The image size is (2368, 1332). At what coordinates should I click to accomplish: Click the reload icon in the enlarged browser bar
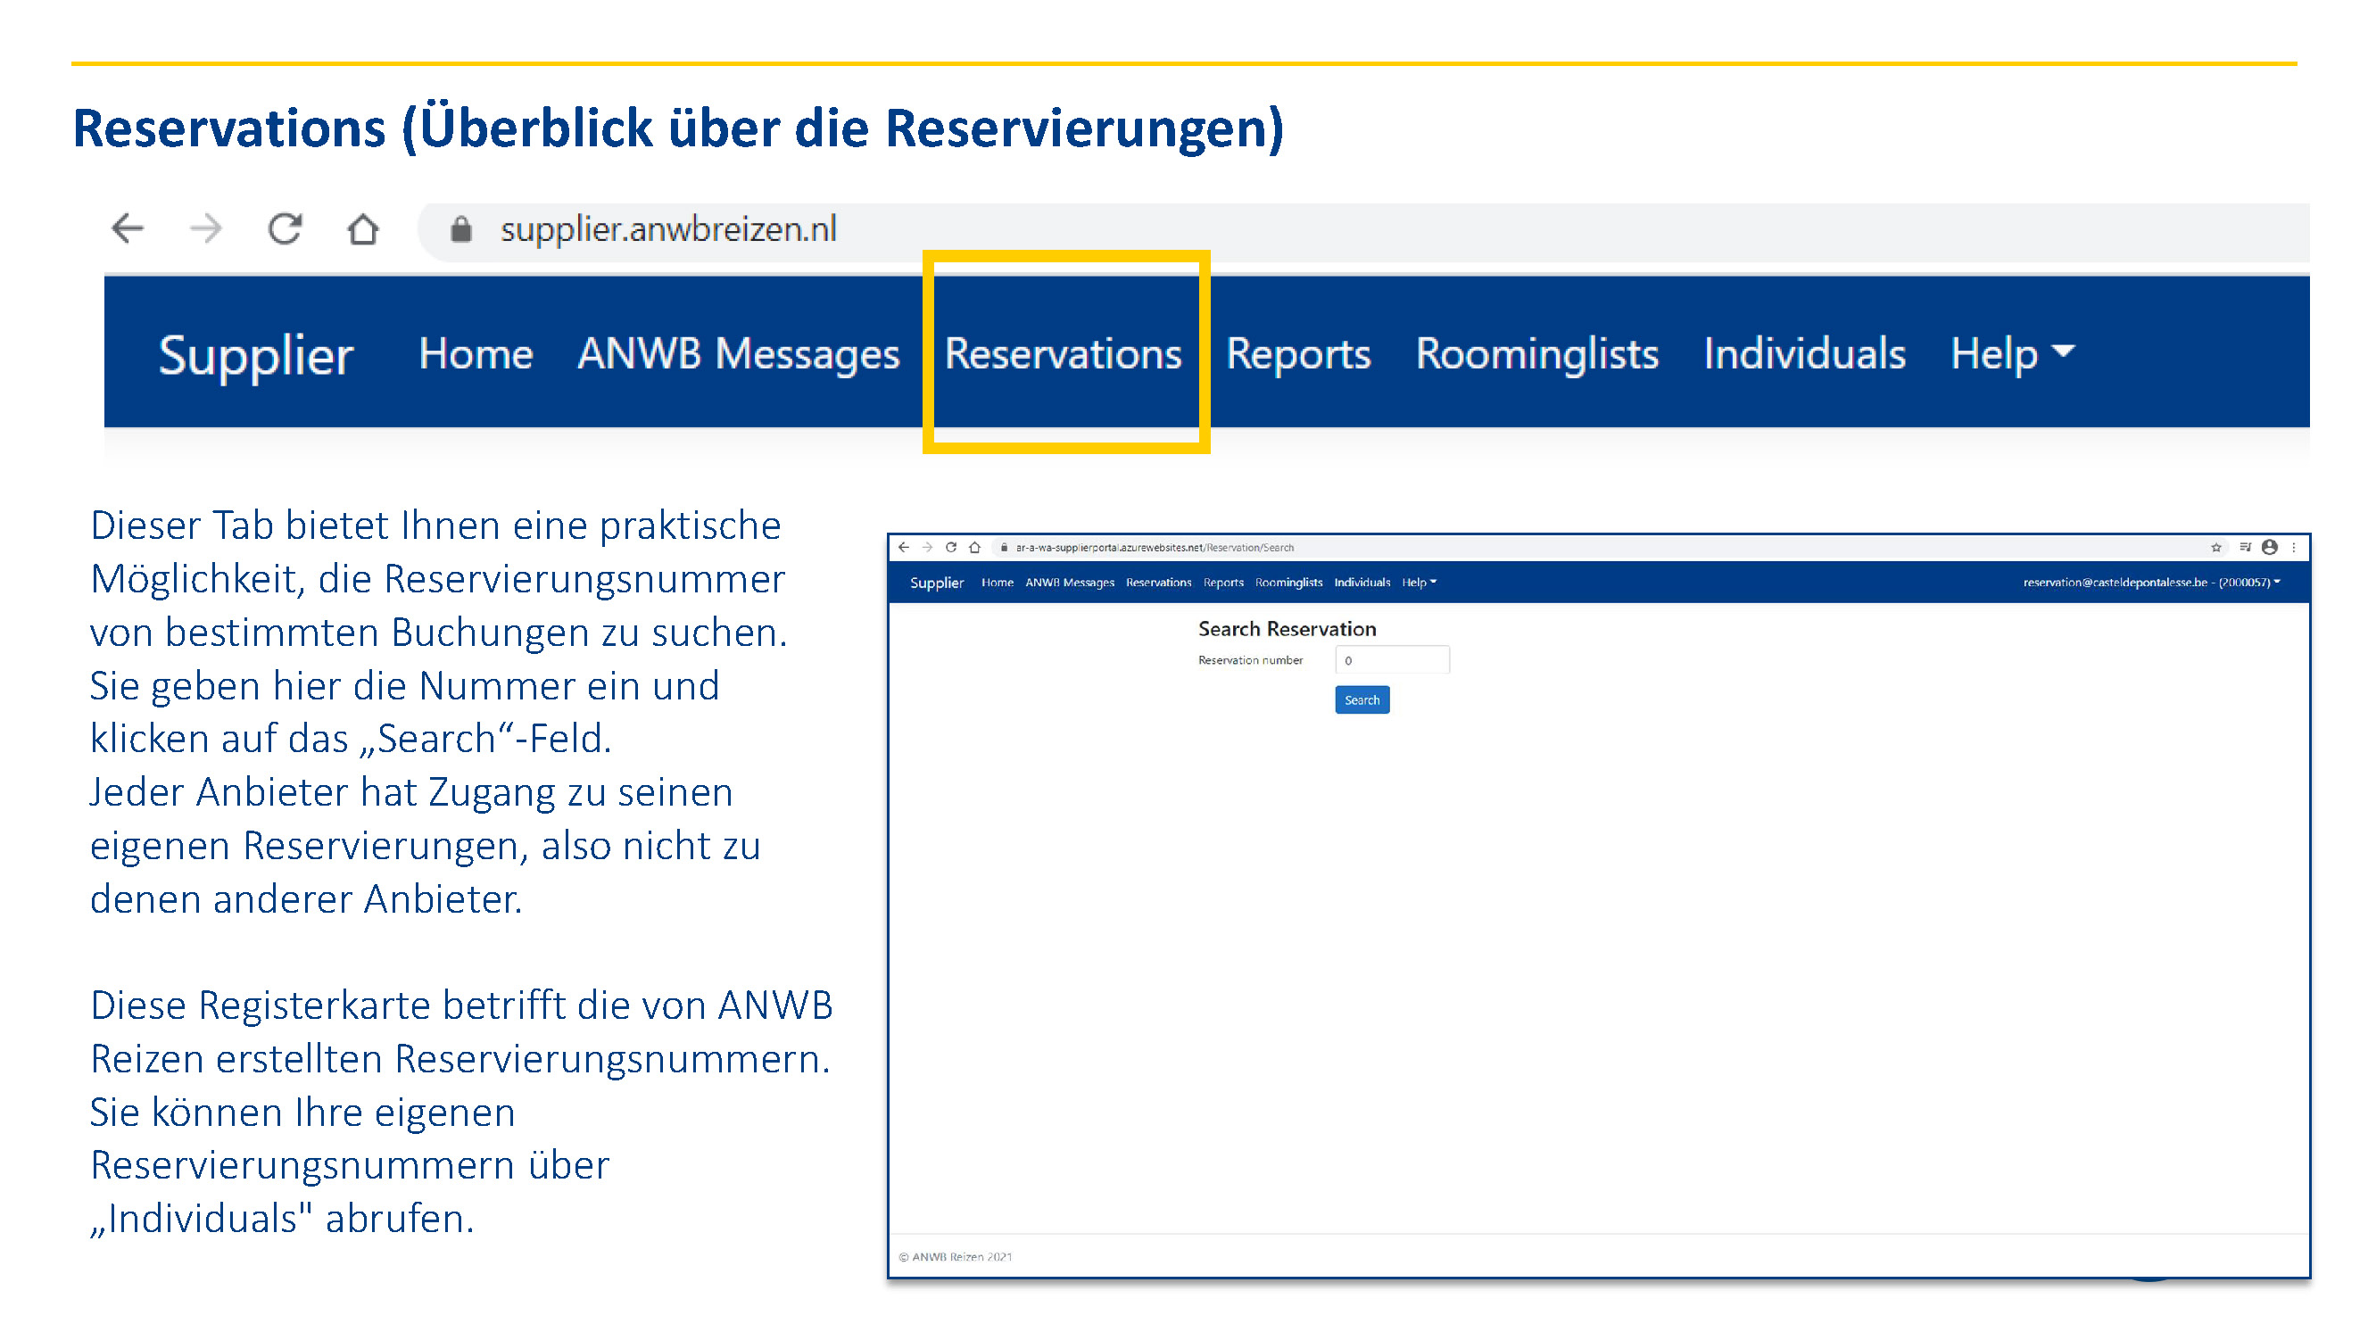click(285, 228)
